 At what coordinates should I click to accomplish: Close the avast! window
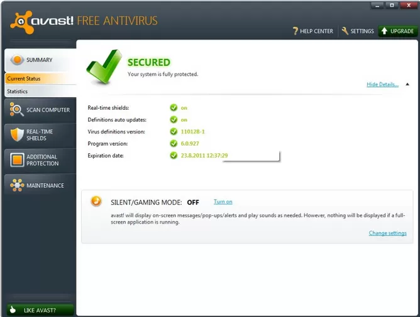409,6
